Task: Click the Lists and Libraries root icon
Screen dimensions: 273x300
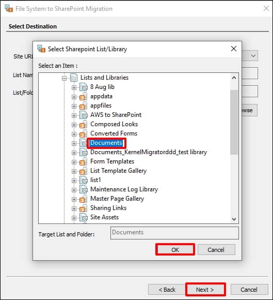Action: pyautogui.click(x=74, y=78)
